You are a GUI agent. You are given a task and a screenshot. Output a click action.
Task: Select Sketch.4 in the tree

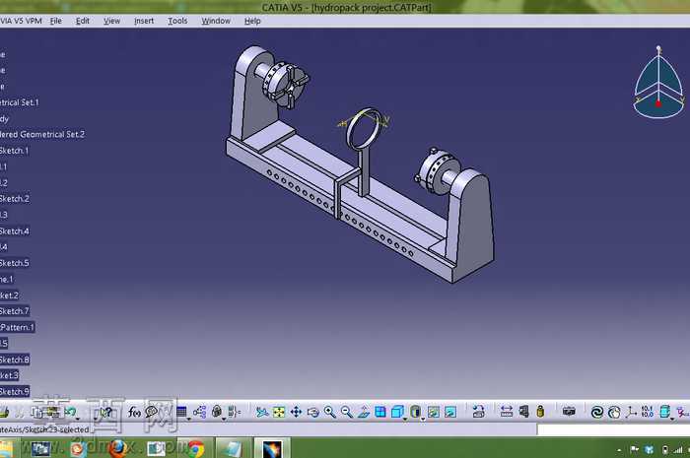point(15,230)
